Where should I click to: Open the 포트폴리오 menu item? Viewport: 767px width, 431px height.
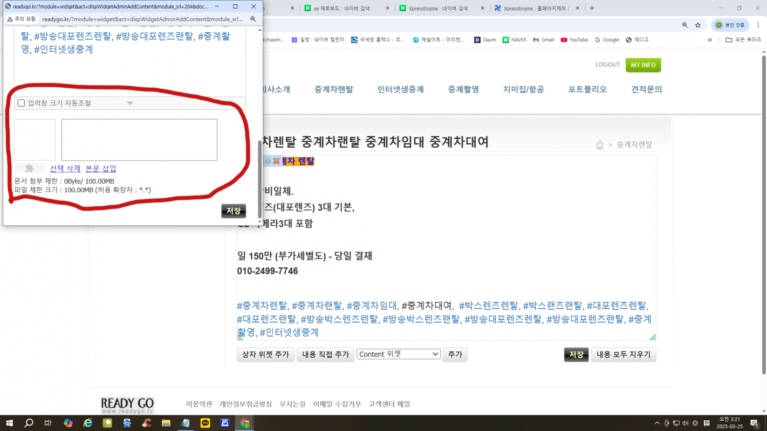coord(587,89)
